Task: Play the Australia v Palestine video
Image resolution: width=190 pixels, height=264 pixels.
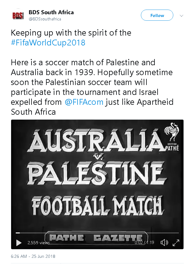Action: tap(19, 243)
